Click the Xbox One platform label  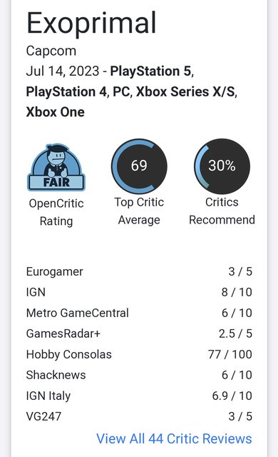coord(56,112)
